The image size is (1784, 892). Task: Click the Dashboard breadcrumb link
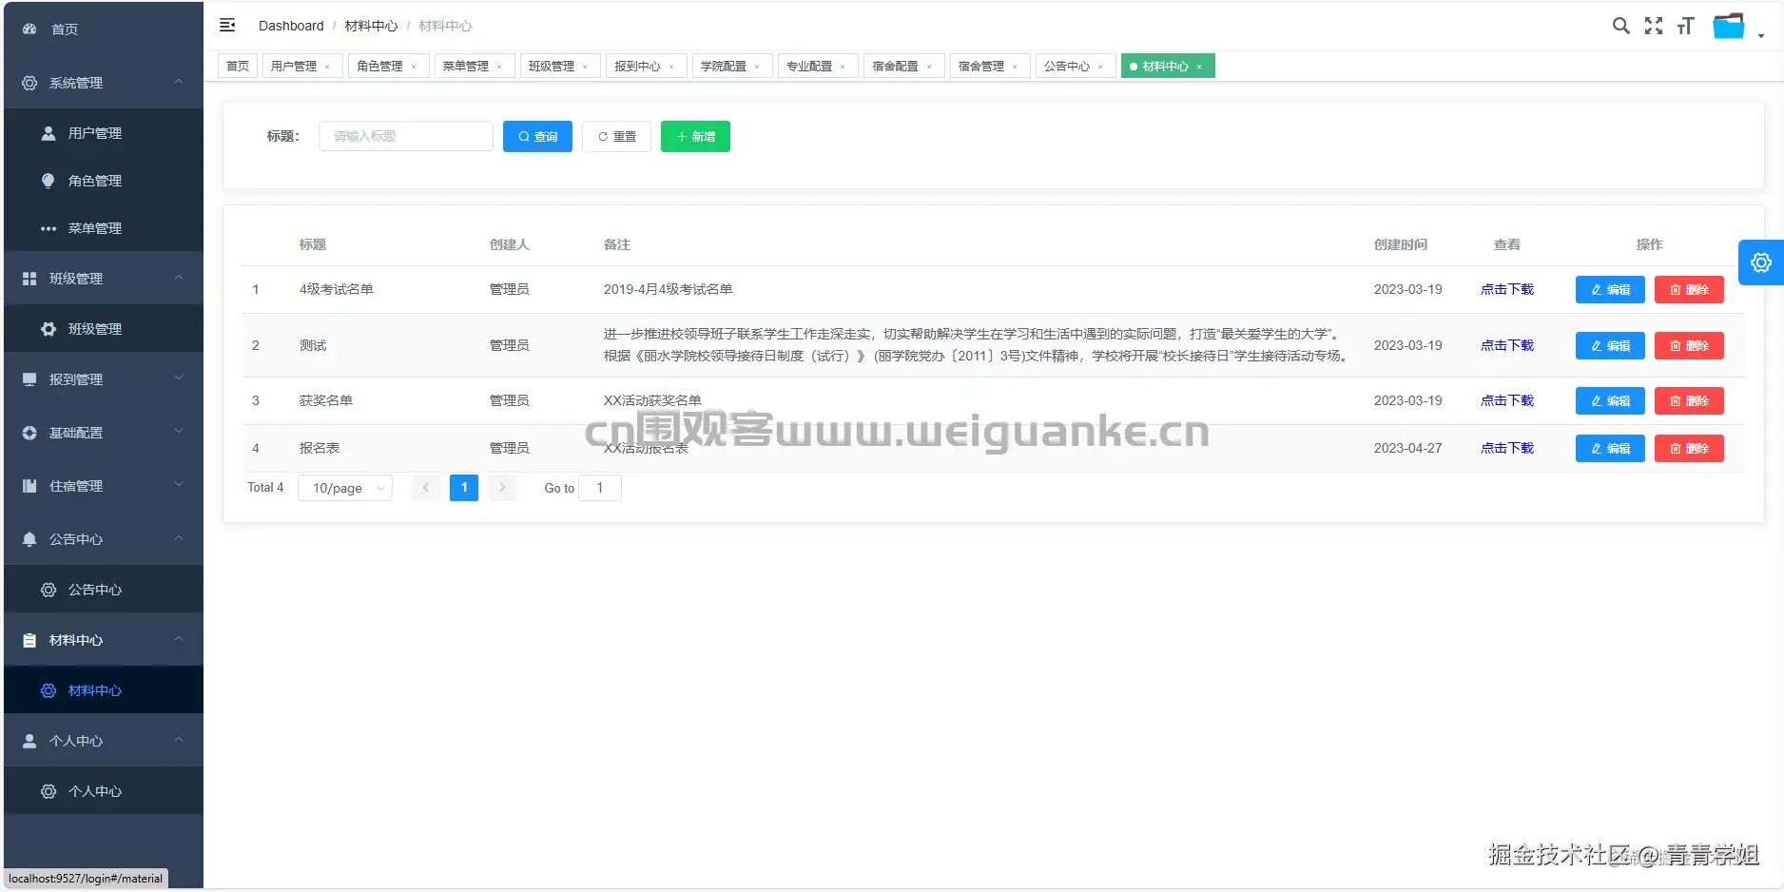point(291,26)
